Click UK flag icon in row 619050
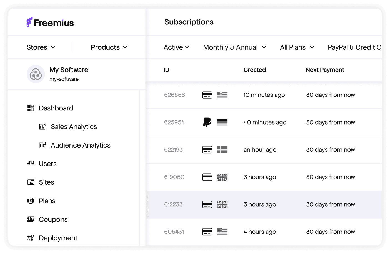 click(222, 177)
